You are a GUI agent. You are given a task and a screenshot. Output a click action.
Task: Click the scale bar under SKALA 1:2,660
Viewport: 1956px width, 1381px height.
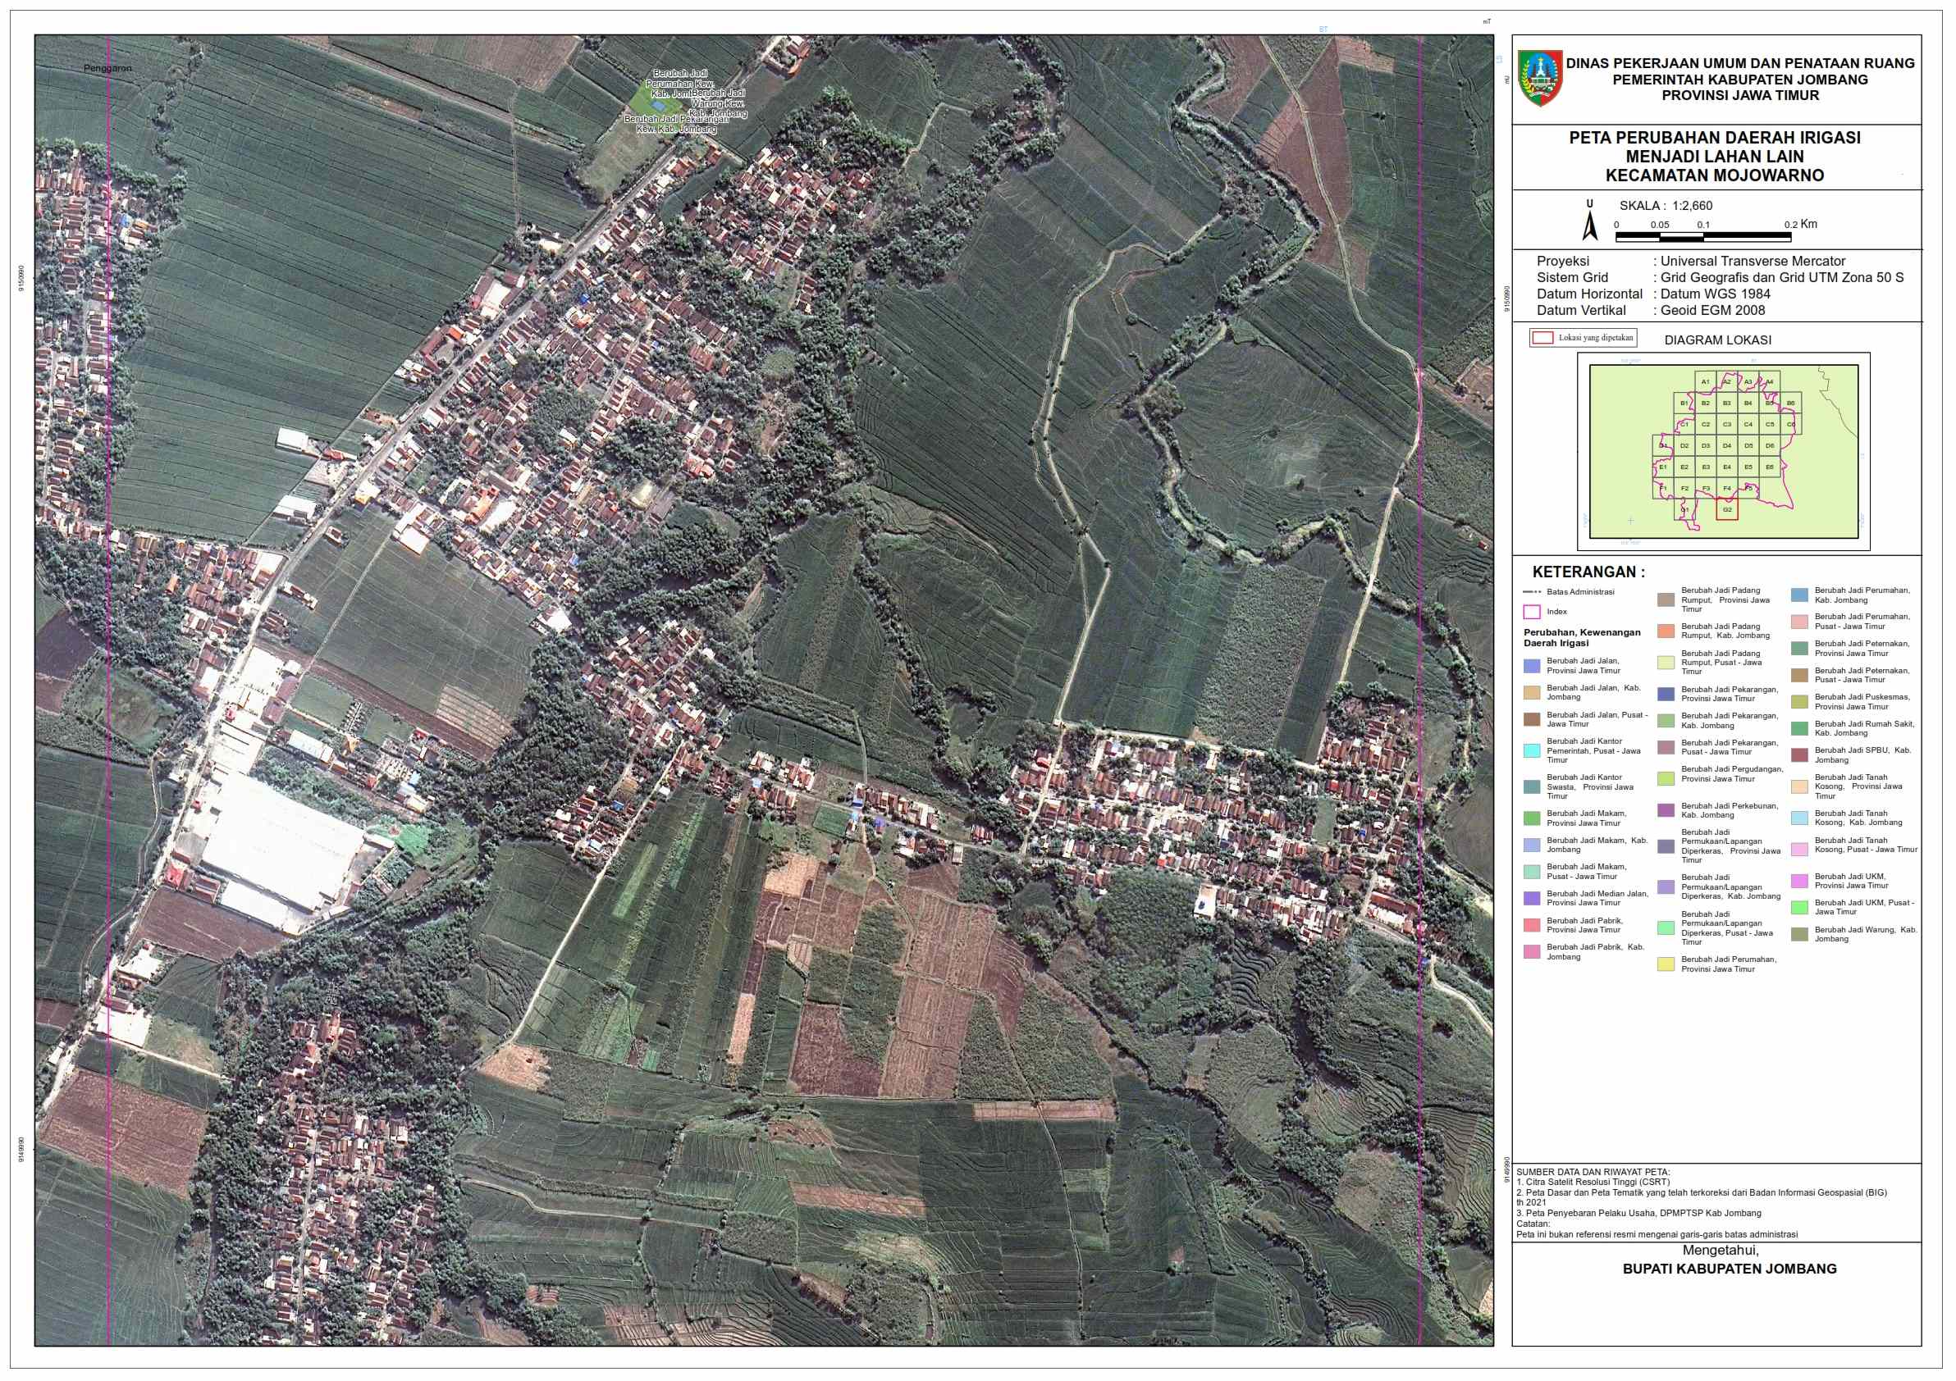point(1702,235)
